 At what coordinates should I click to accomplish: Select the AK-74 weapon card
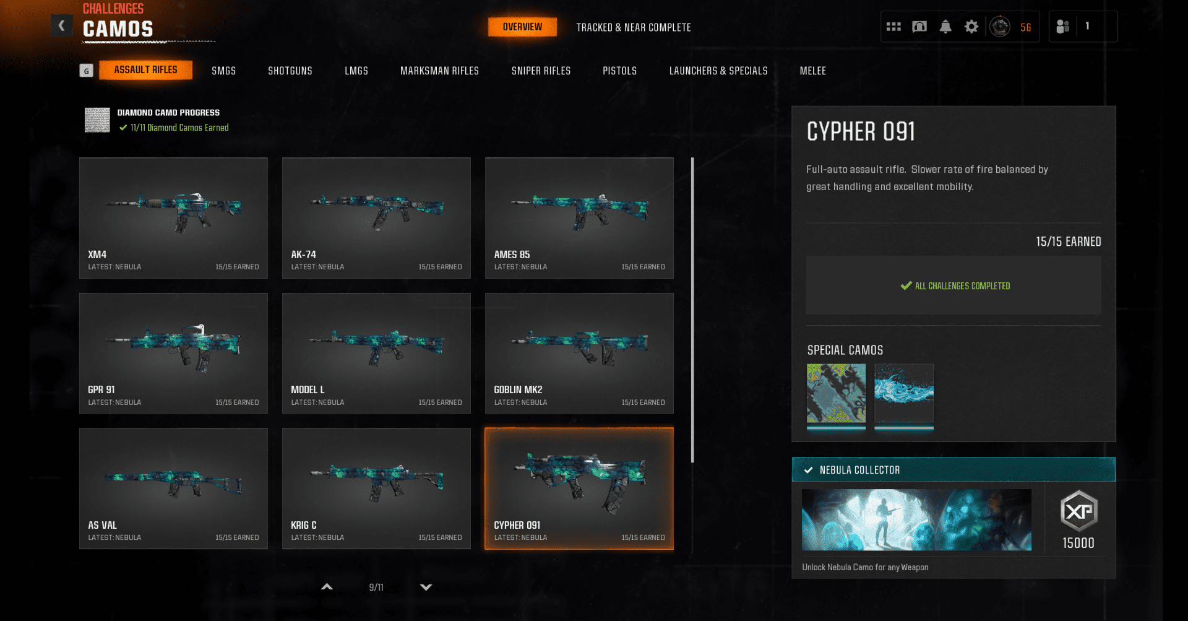pyautogui.click(x=376, y=217)
